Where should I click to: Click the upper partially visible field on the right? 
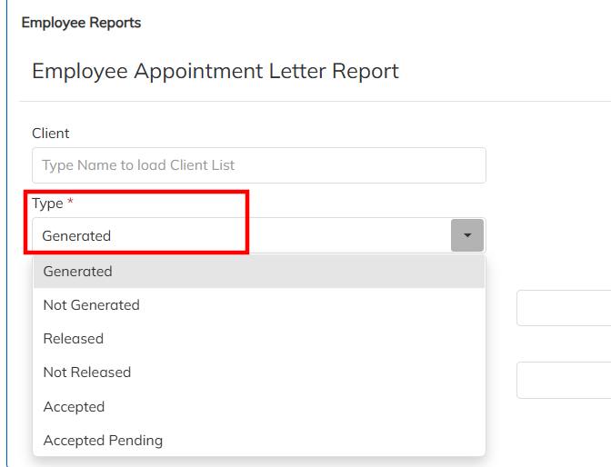point(564,308)
